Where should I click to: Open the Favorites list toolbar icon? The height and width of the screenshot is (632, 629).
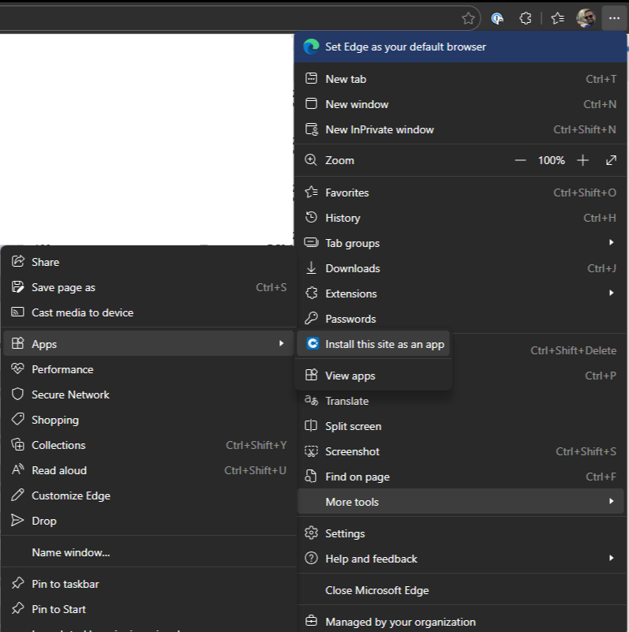pos(557,18)
